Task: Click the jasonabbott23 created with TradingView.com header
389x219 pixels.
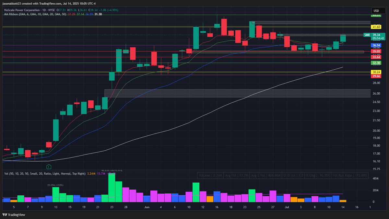Action: click(x=49, y=4)
